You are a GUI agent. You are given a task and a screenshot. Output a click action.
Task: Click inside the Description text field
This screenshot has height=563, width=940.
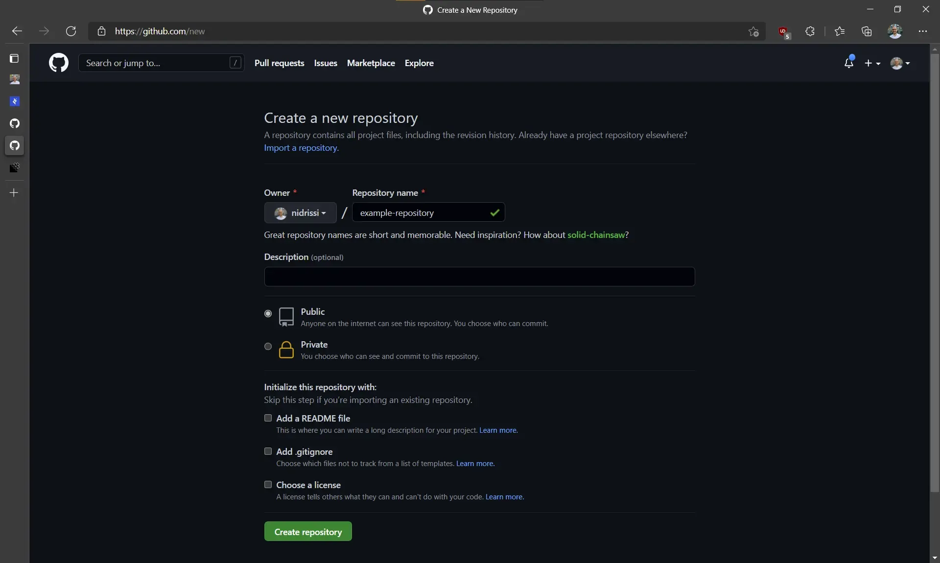[479, 277]
